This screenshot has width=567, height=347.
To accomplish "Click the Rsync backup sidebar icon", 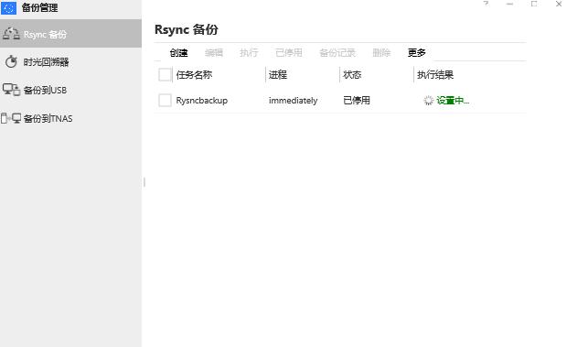I will [x=11, y=34].
